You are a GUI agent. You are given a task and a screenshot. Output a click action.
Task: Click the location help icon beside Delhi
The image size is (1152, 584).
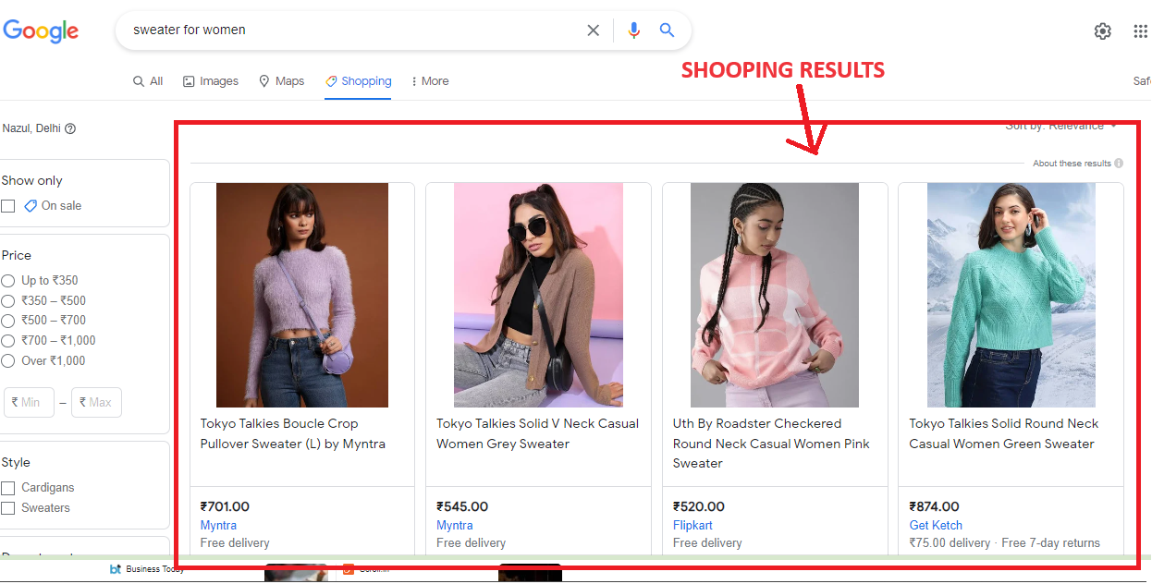[70, 129]
